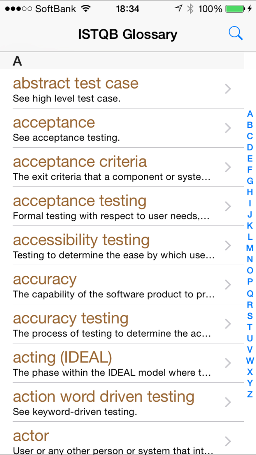
Task: Jump to letter M in index
Action: pyautogui.click(x=250, y=248)
